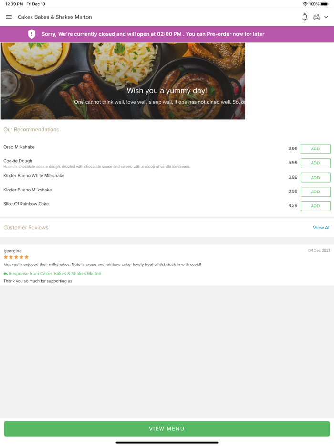Click the Wi-Fi icon in status bar
The height and width of the screenshot is (446, 334).
[305, 3]
